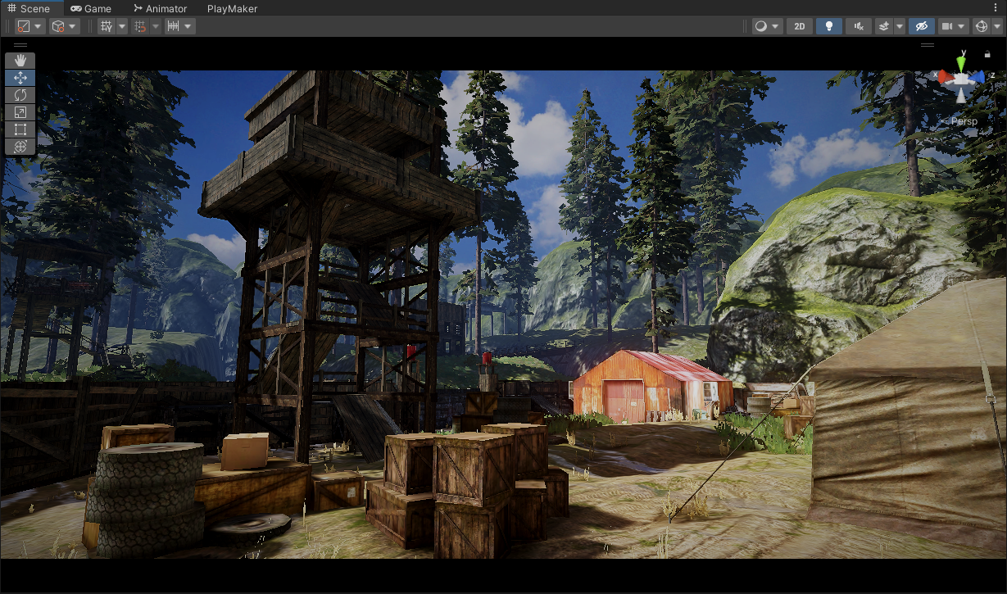This screenshot has width=1007, height=594.
Task: Toggle scene visibility hidden-eye button
Action: (920, 26)
